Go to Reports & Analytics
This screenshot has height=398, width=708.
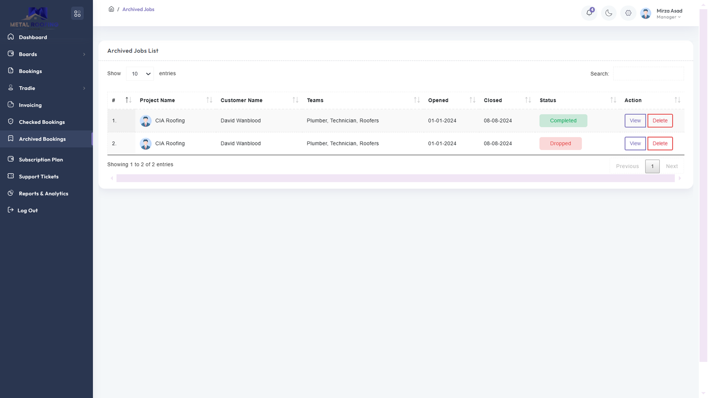coord(43,194)
